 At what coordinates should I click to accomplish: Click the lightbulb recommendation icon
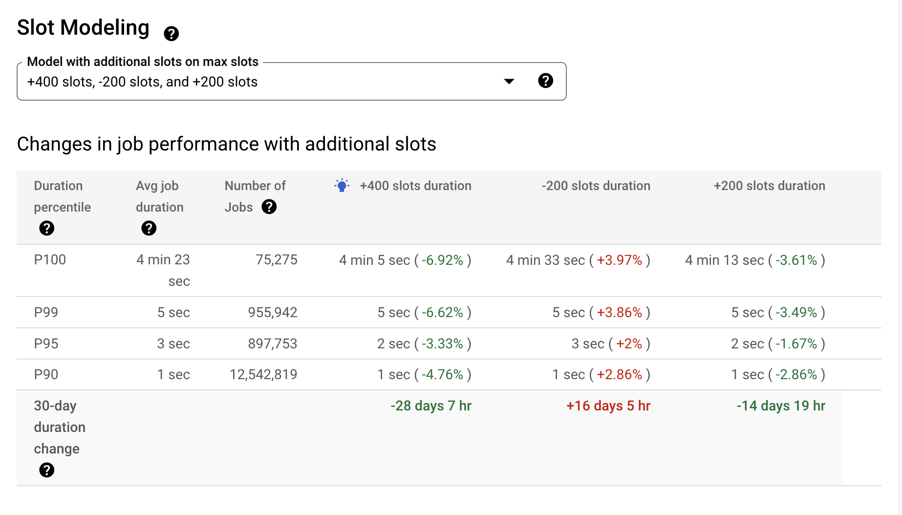pos(342,186)
